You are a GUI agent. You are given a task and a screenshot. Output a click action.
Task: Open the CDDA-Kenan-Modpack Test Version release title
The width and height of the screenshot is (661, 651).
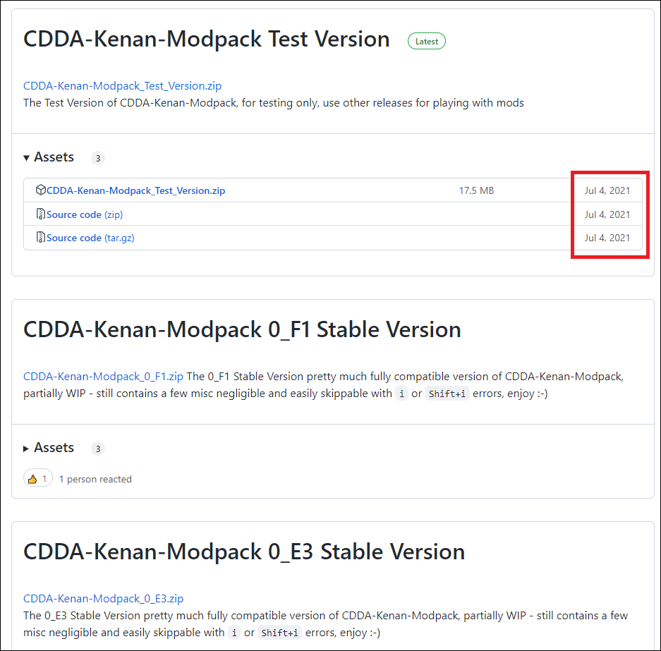tap(206, 39)
